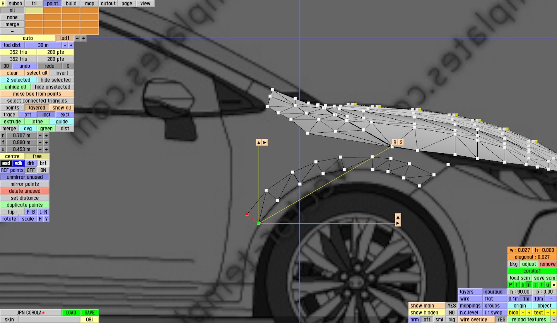Screen dimensions: 557x323
Task: Select the l view button in the view row
Action: 535,285
